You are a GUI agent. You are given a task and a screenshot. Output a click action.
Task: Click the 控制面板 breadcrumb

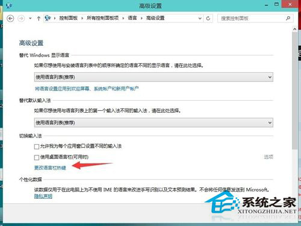pos(68,18)
